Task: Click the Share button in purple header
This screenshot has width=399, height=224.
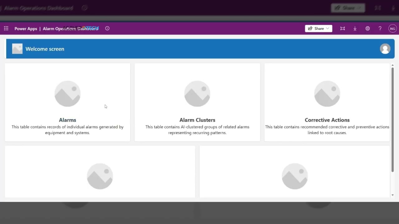Action: pyautogui.click(x=319, y=28)
